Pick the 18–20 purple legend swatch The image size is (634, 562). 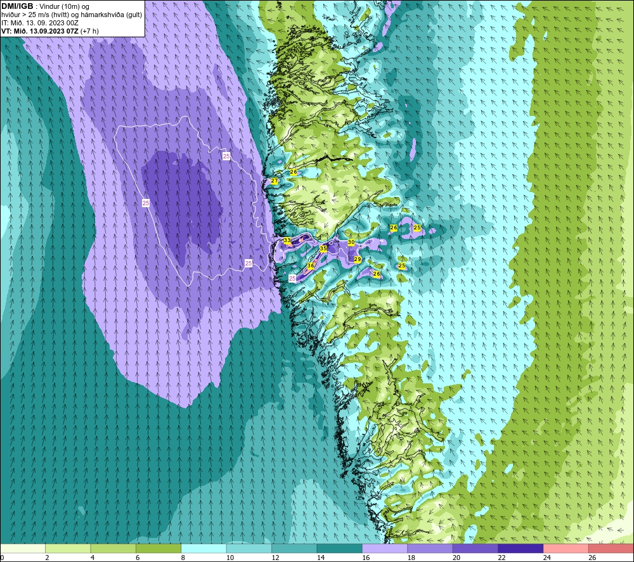(430, 548)
